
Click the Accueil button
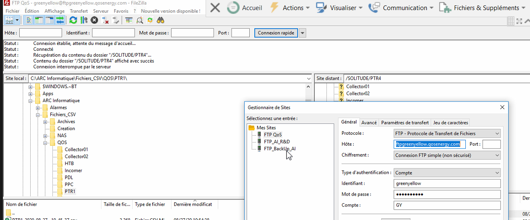pyautogui.click(x=245, y=8)
